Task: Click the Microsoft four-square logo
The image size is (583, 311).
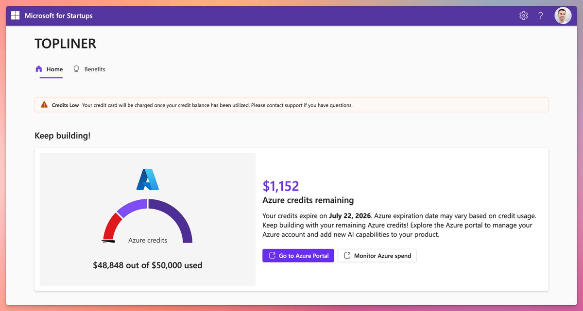Action: tap(15, 16)
